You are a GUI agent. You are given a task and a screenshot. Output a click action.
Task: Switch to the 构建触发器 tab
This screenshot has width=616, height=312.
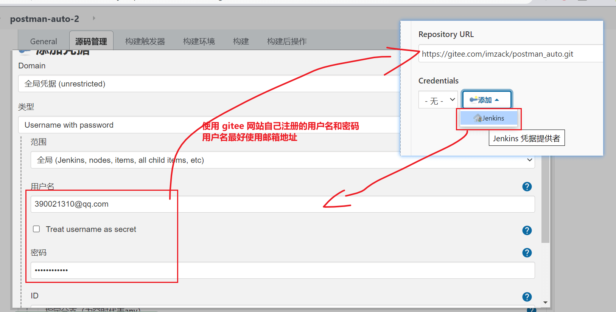(145, 41)
